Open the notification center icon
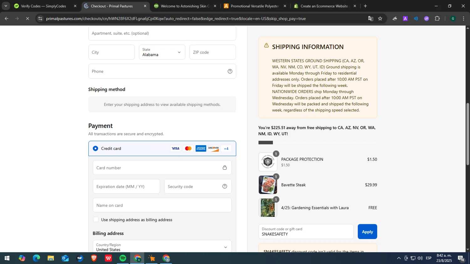This screenshot has height=264, width=470. pyautogui.click(x=461, y=258)
